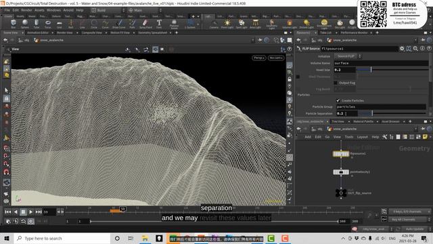Add a Sky Light from shelf
The image size is (433, 244).
(x=340, y=24)
